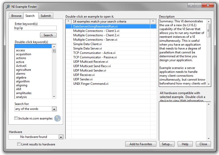Click the NI Example Finder magnifier icon
Viewport: 219px width, 155px height.
coord(8,6)
